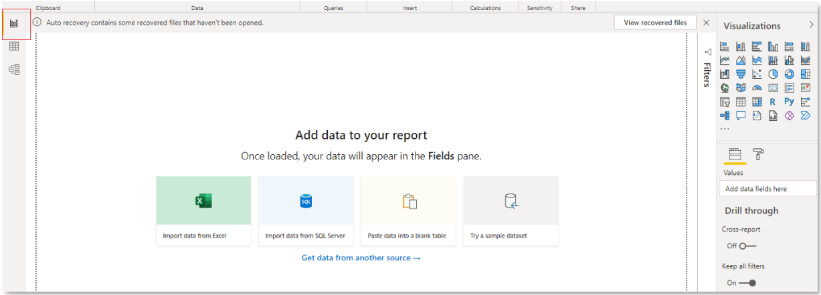Choose Import data from Excel card

[203, 211]
